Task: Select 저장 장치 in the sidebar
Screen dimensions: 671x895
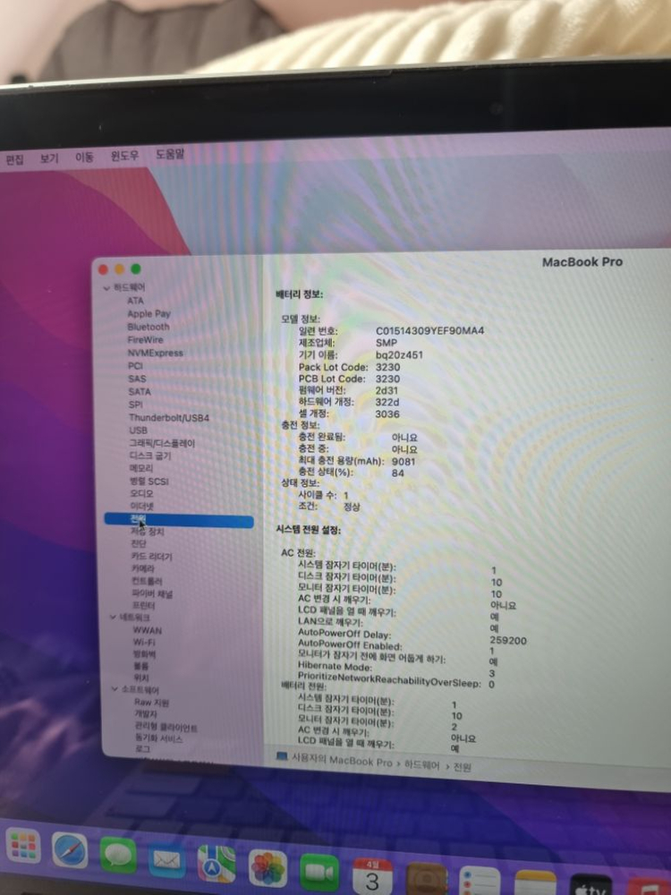Action: 148,531
